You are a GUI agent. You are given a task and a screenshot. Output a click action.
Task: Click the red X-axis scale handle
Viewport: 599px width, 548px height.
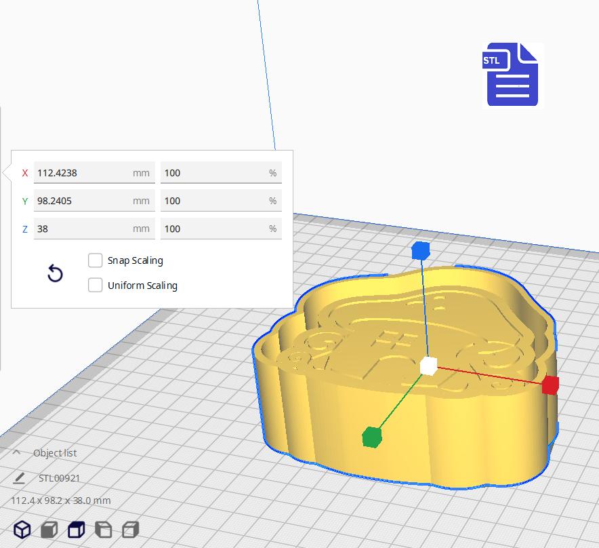(x=550, y=385)
